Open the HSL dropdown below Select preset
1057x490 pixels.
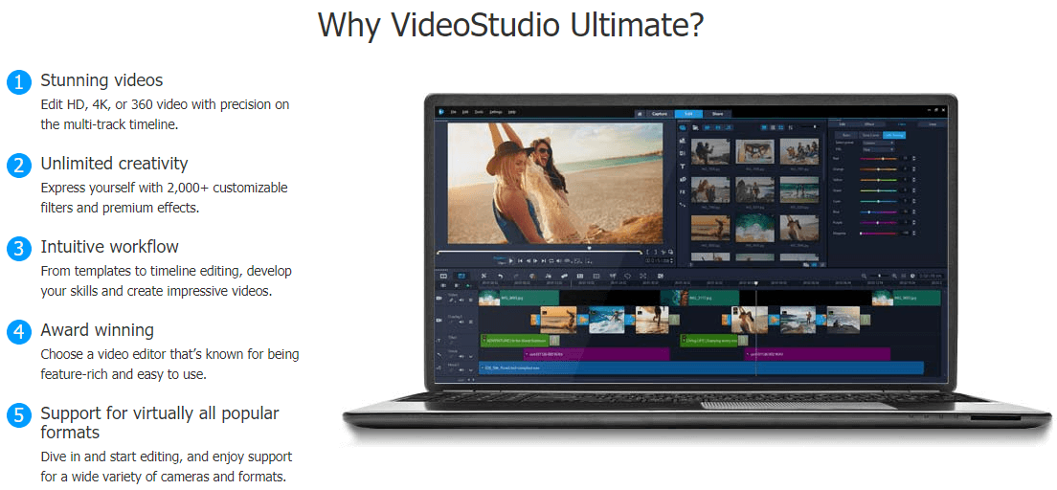coord(878,149)
